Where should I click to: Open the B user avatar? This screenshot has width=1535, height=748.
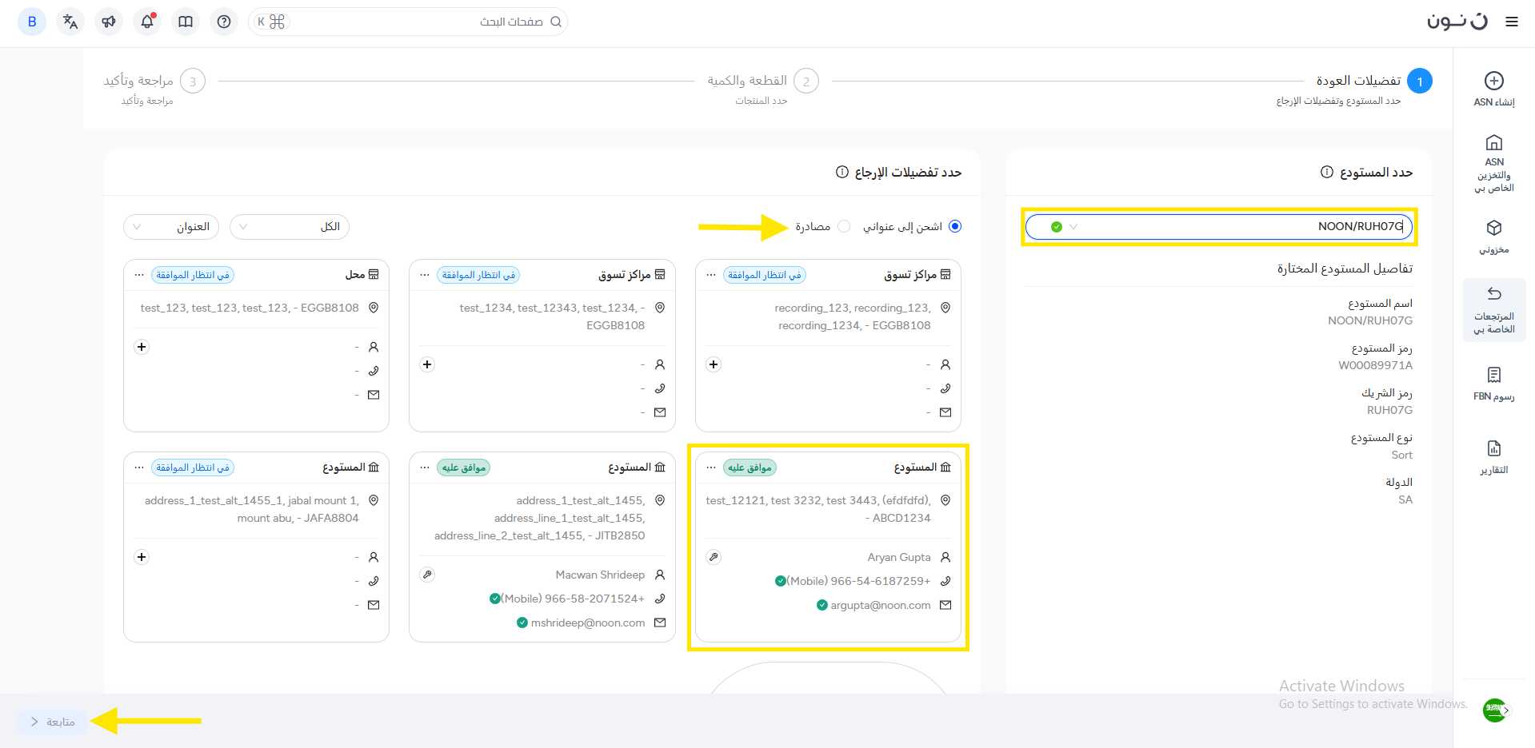click(32, 22)
